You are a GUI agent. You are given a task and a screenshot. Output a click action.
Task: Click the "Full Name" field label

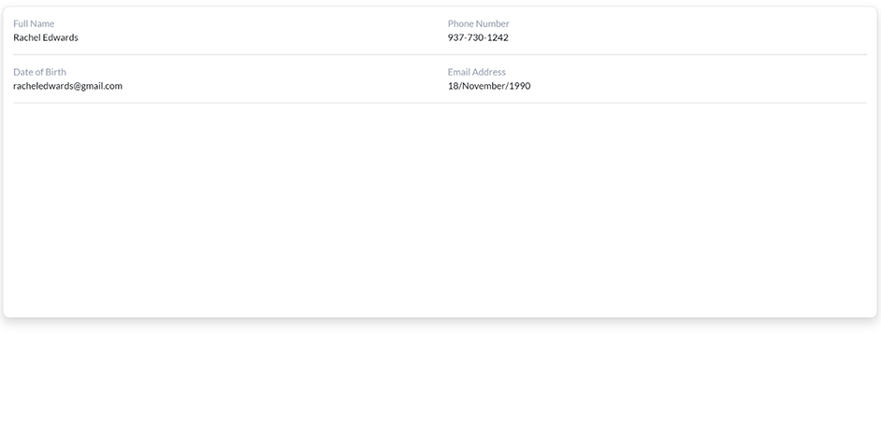[34, 23]
